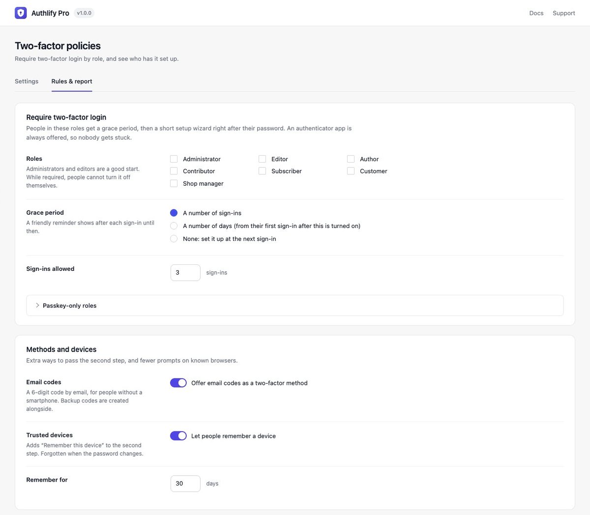Click the 'Customer' role label text
The height and width of the screenshot is (515, 590).
(374, 171)
